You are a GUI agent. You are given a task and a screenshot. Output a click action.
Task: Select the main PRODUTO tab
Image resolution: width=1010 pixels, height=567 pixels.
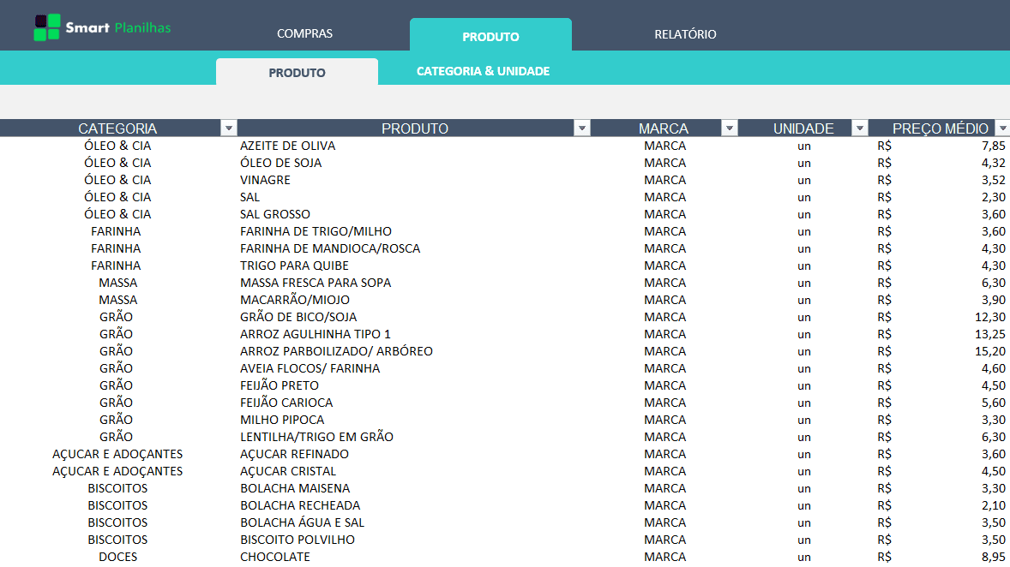[x=490, y=37]
